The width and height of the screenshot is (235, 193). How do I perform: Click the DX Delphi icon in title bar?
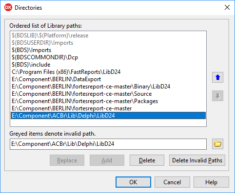tap(8, 8)
